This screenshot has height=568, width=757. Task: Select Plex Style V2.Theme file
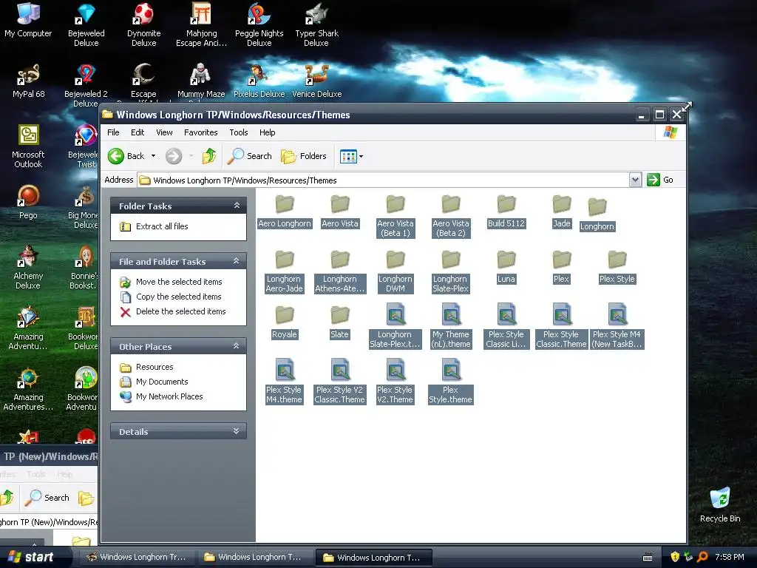[x=396, y=382]
